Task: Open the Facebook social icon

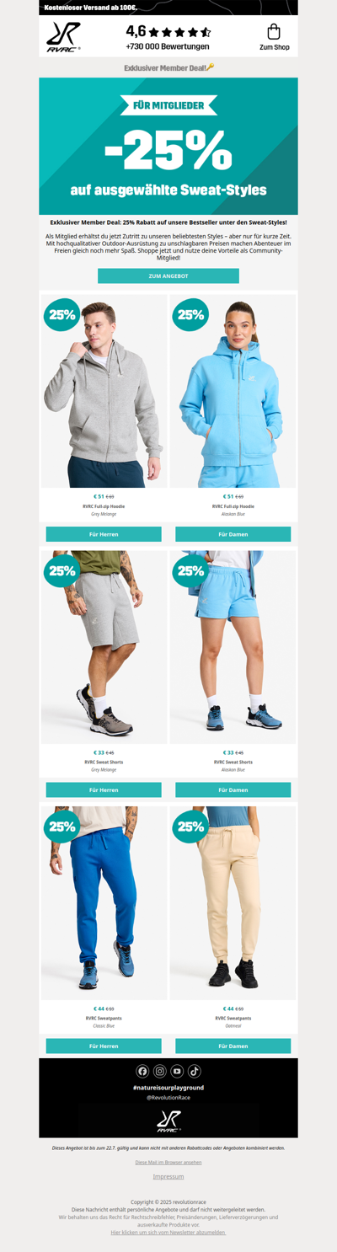Action: [x=142, y=1071]
